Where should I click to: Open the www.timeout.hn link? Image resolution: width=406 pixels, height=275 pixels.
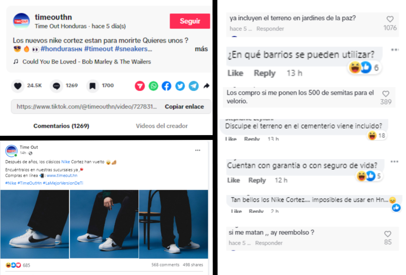click(62, 176)
